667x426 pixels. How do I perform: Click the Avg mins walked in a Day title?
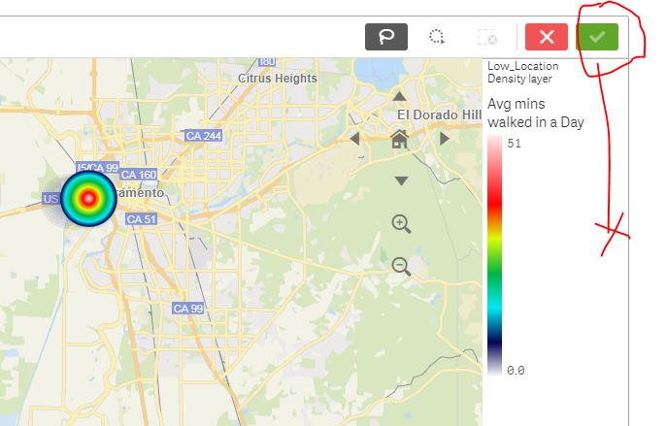pyautogui.click(x=536, y=114)
